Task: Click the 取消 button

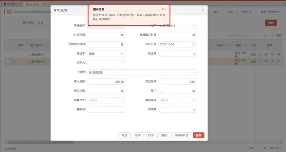Action: pos(124,135)
